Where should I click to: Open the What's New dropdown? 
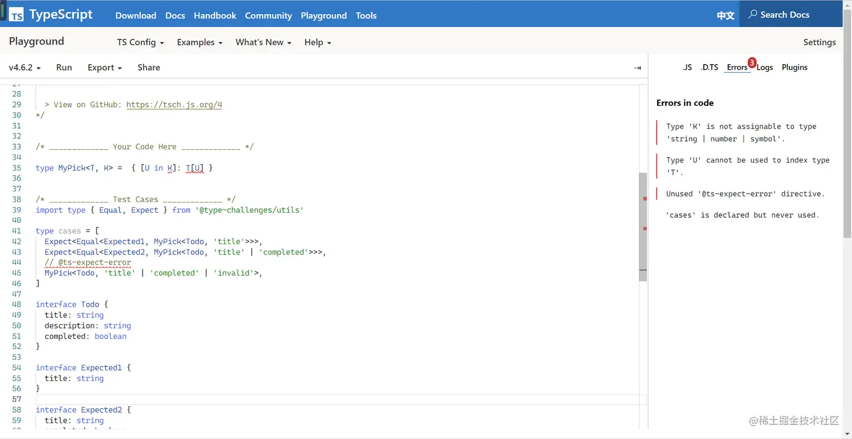(x=263, y=42)
